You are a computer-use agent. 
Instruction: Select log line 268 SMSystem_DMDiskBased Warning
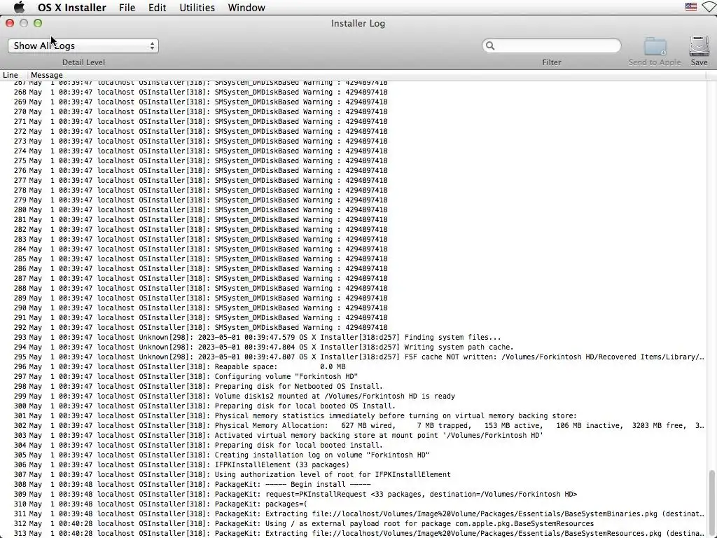(353, 92)
